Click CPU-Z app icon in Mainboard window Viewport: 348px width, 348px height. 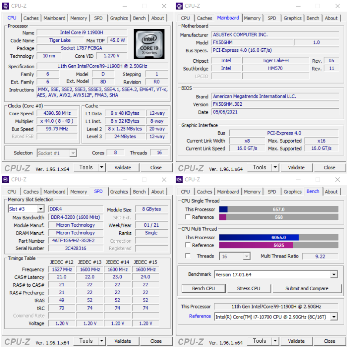(179, 6)
